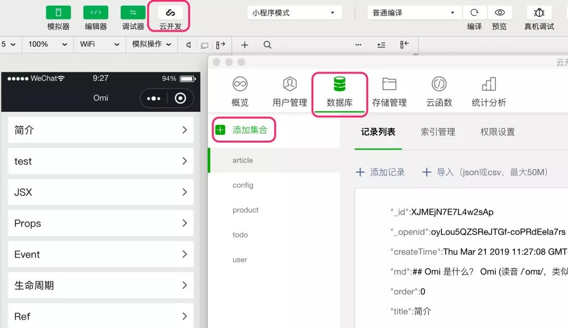Open the 100% zoom level dropdown
The width and height of the screenshot is (568, 328).
(x=47, y=45)
